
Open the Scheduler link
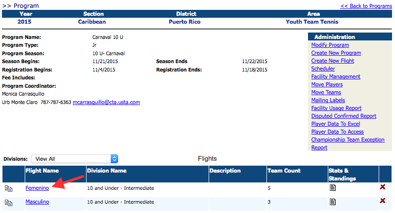(x=323, y=69)
